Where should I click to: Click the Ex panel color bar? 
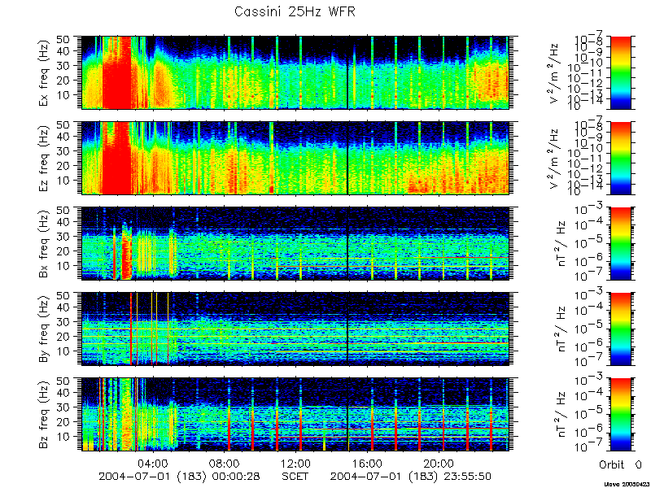620,72
